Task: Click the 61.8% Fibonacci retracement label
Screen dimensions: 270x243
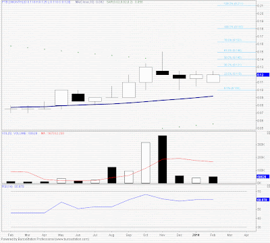Action: 233,51
